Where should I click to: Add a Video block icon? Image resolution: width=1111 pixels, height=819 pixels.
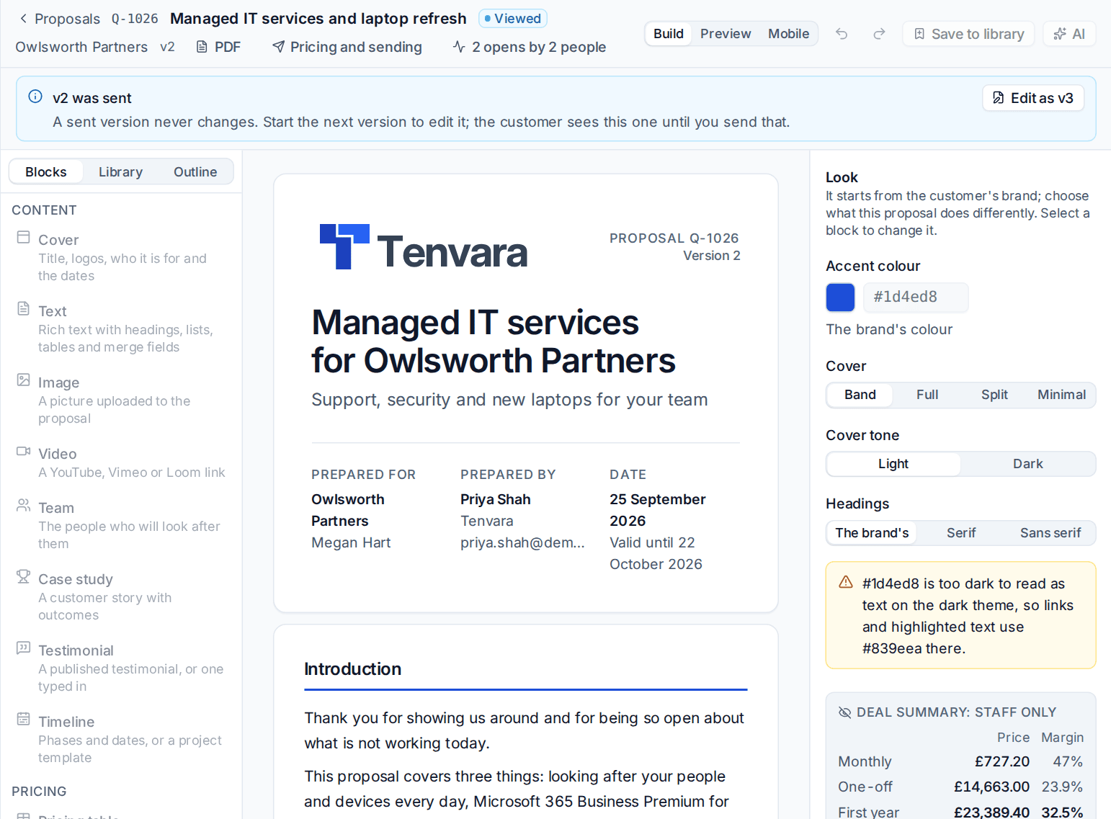tap(24, 452)
